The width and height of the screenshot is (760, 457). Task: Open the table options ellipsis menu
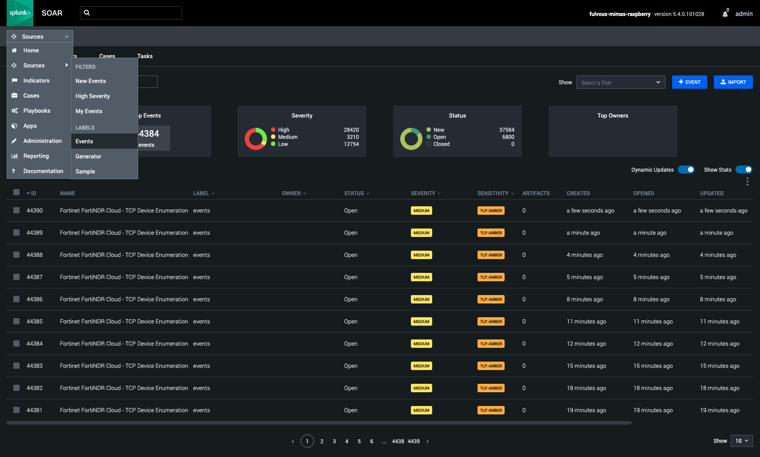[747, 181]
